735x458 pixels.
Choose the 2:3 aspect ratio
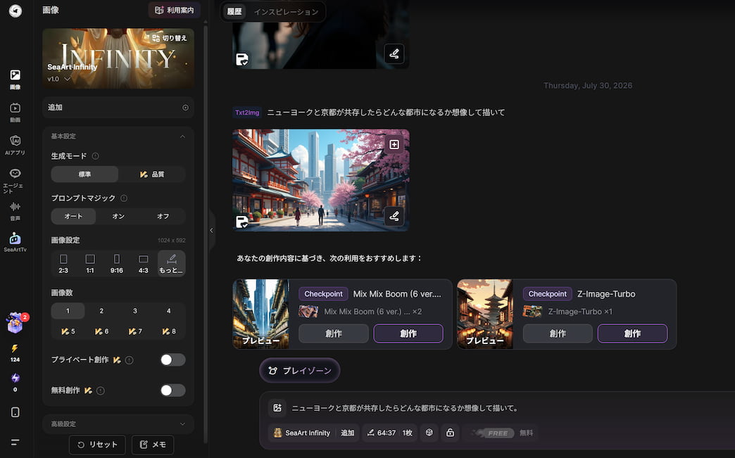point(63,264)
